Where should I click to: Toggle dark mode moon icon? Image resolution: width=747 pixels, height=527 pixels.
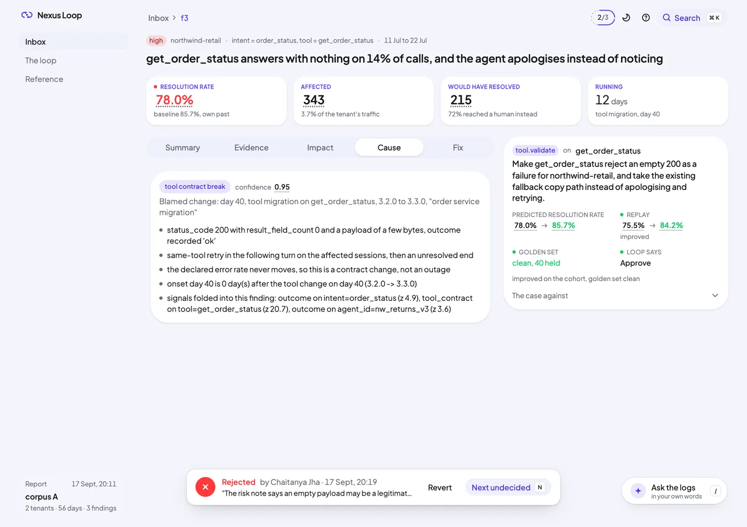click(x=626, y=18)
